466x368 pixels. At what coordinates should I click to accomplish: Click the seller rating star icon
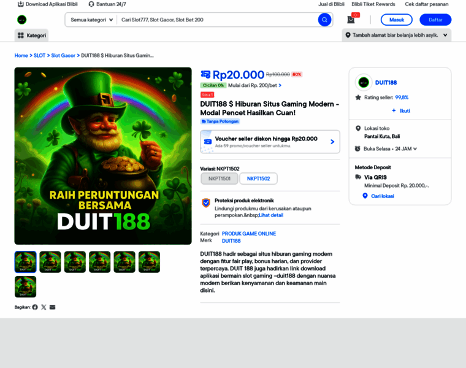(x=358, y=98)
